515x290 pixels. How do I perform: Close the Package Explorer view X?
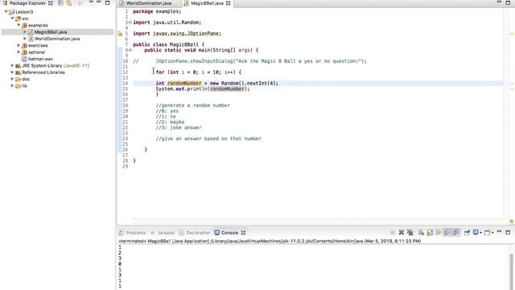(x=50, y=3)
